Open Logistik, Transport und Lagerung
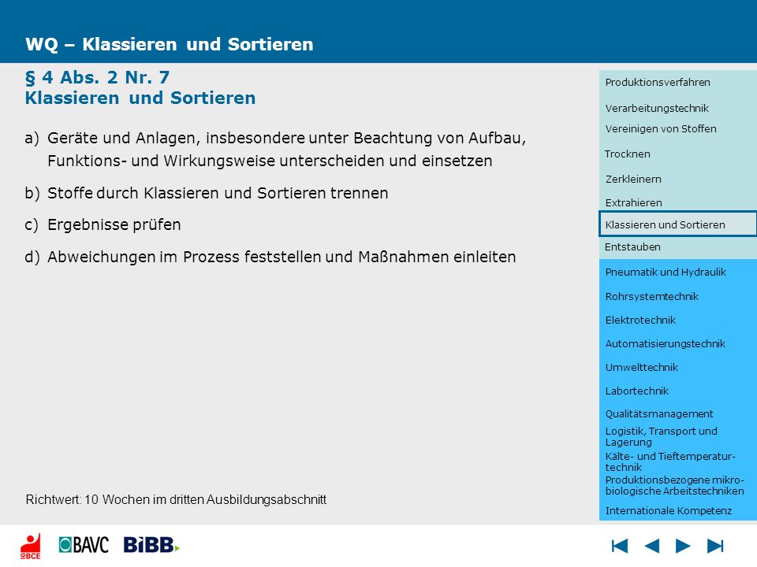Image resolution: width=757 pixels, height=567 pixels. pos(661,436)
